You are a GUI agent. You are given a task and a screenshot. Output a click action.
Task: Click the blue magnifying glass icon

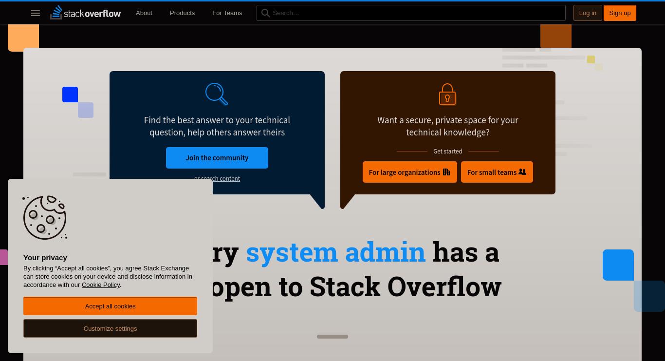(x=217, y=94)
